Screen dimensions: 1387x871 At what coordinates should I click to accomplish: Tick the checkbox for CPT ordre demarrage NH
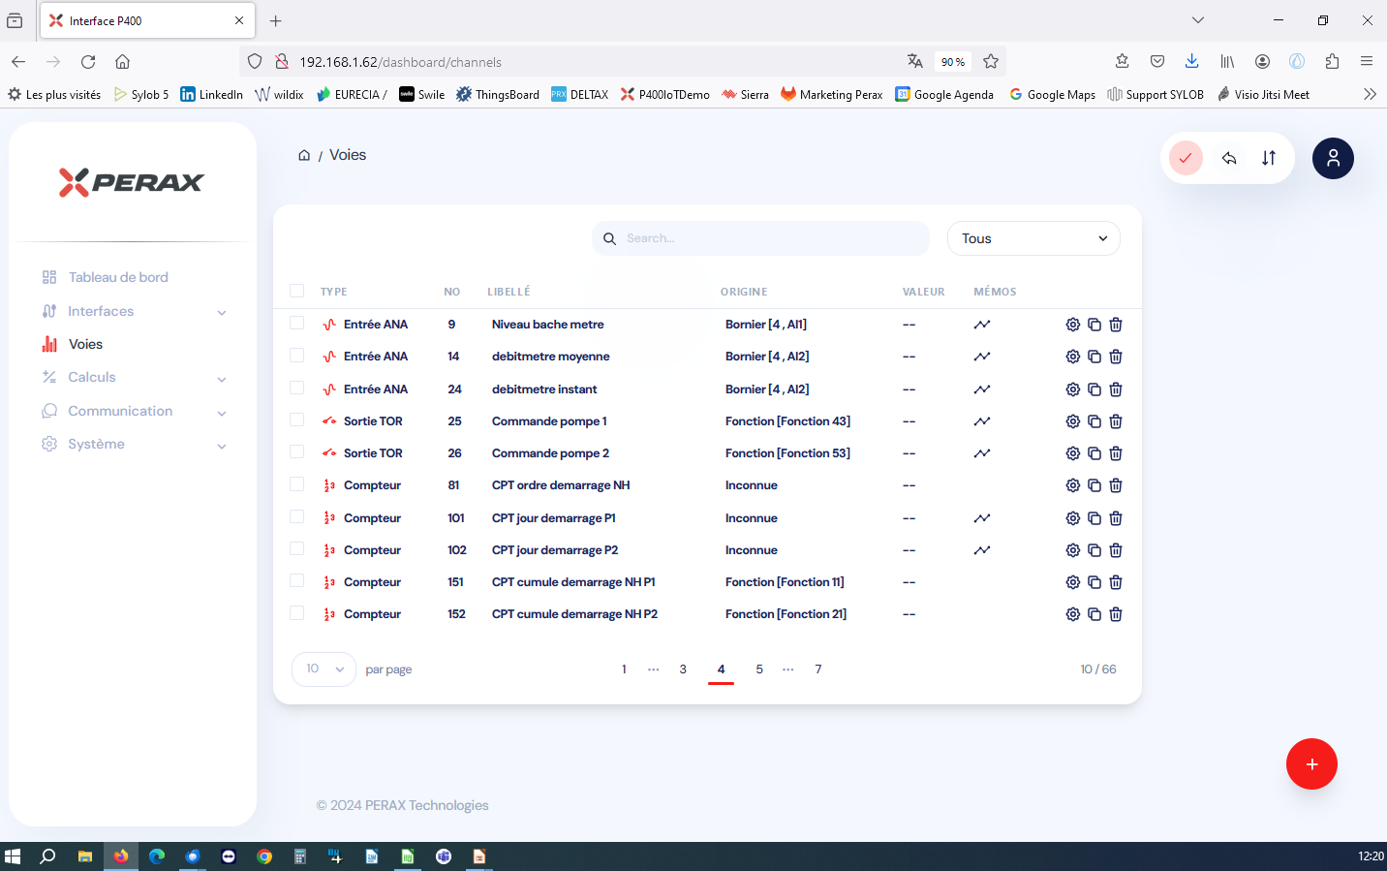[x=297, y=484]
